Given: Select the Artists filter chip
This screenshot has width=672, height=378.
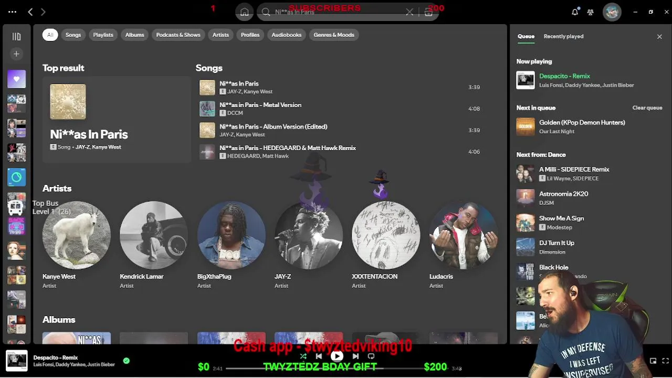Looking at the screenshot, I should (220, 35).
